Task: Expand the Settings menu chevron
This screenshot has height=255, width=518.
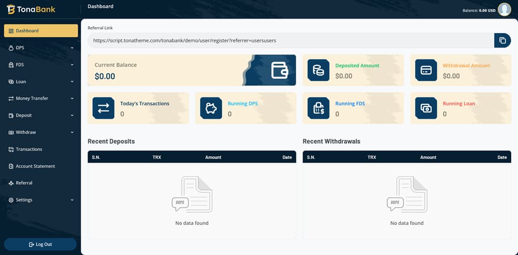Action: tap(72, 200)
